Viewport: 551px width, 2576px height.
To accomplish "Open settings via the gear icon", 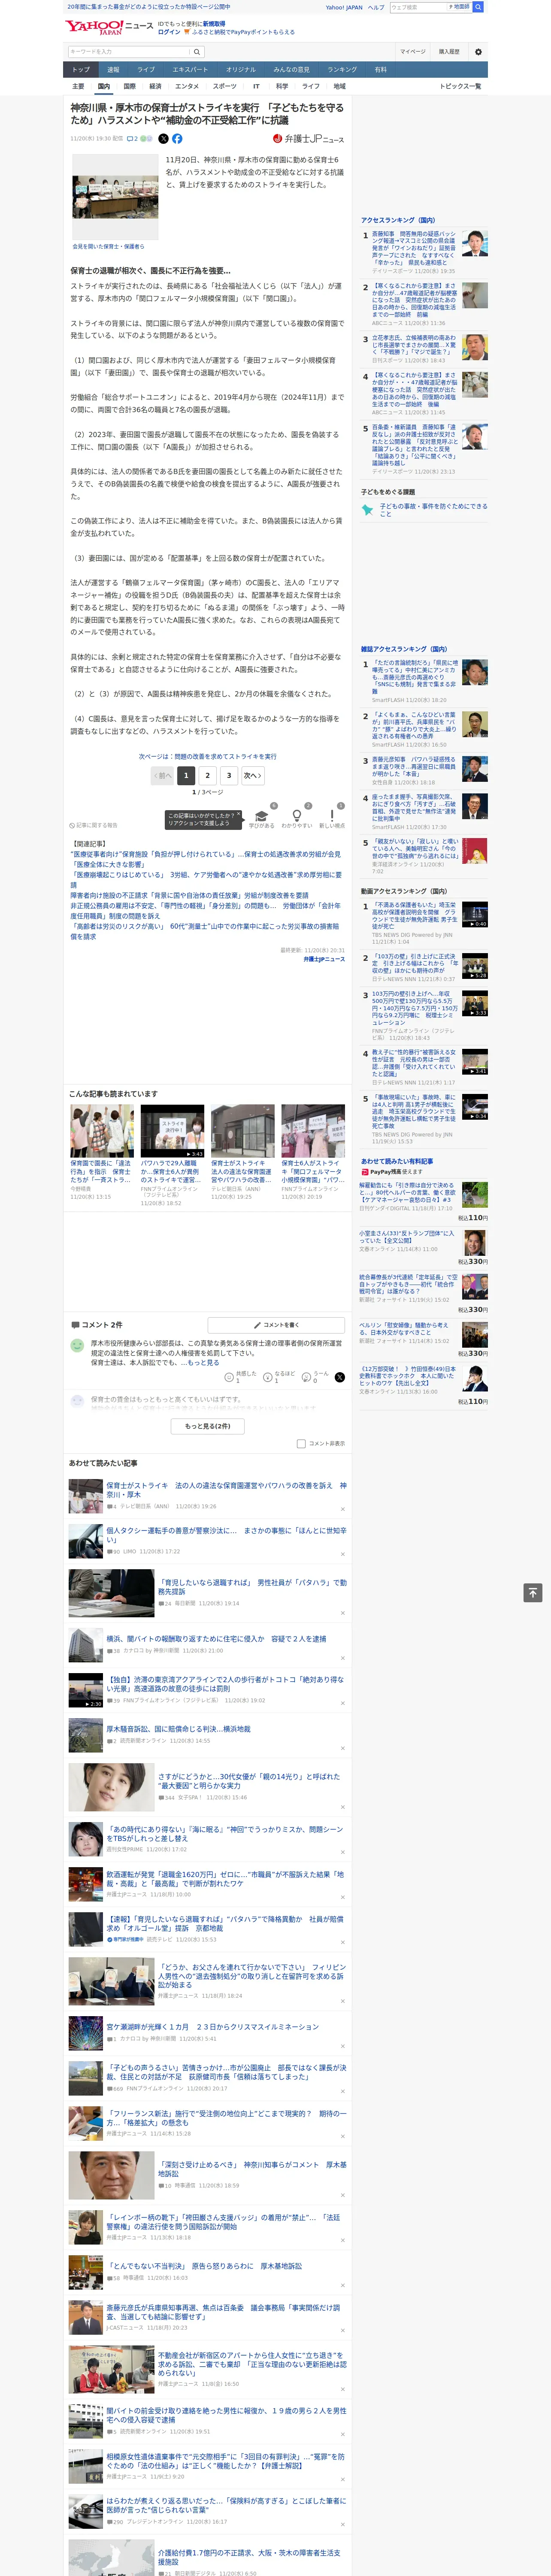I will 478,52.
